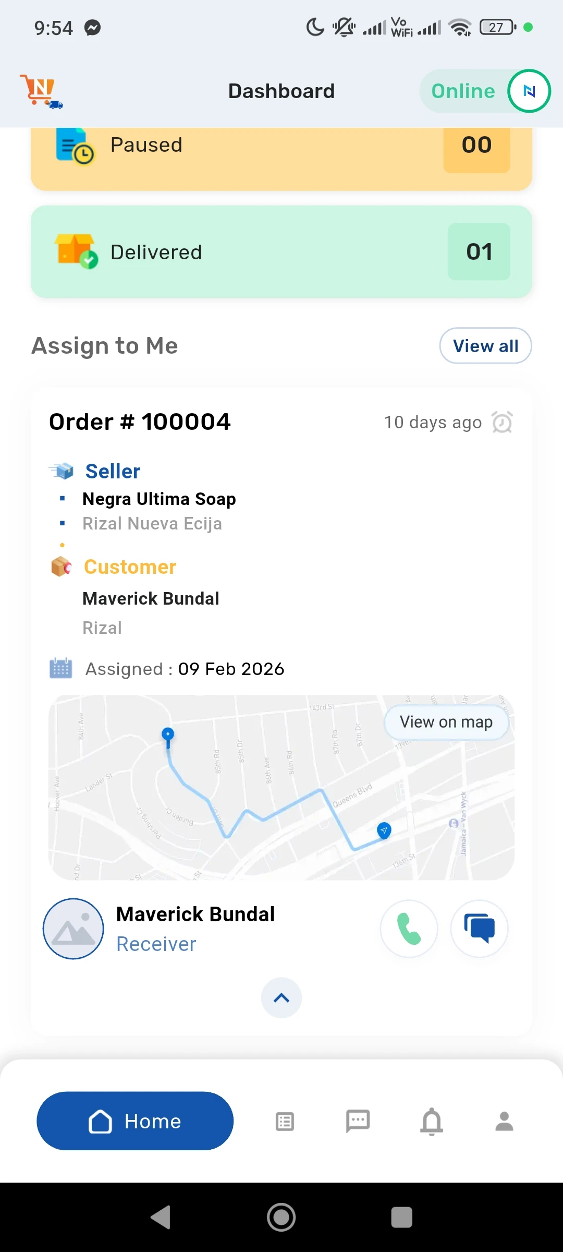
Task: Select the Home tab
Action: click(x=135, y=1121)
